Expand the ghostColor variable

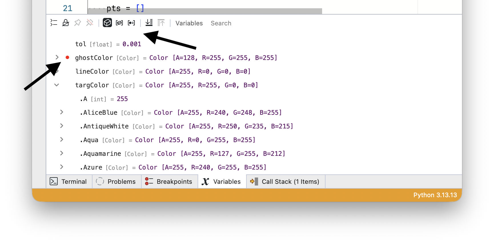[x=57, y=57]
